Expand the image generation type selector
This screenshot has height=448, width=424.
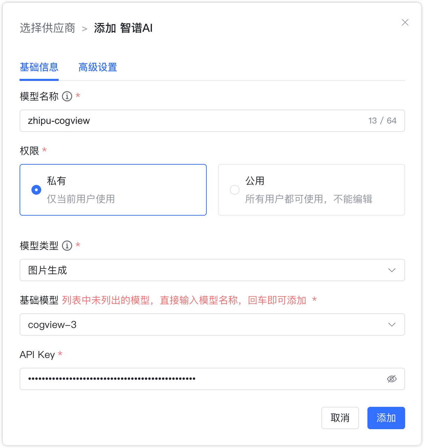[212, 270]
